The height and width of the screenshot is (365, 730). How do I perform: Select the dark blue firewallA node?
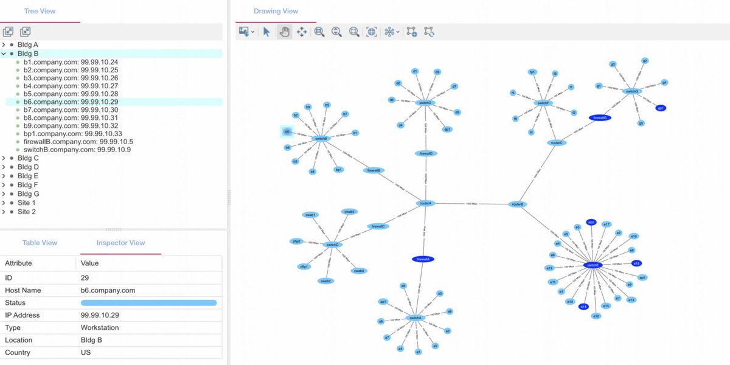[x=423, y=259]
